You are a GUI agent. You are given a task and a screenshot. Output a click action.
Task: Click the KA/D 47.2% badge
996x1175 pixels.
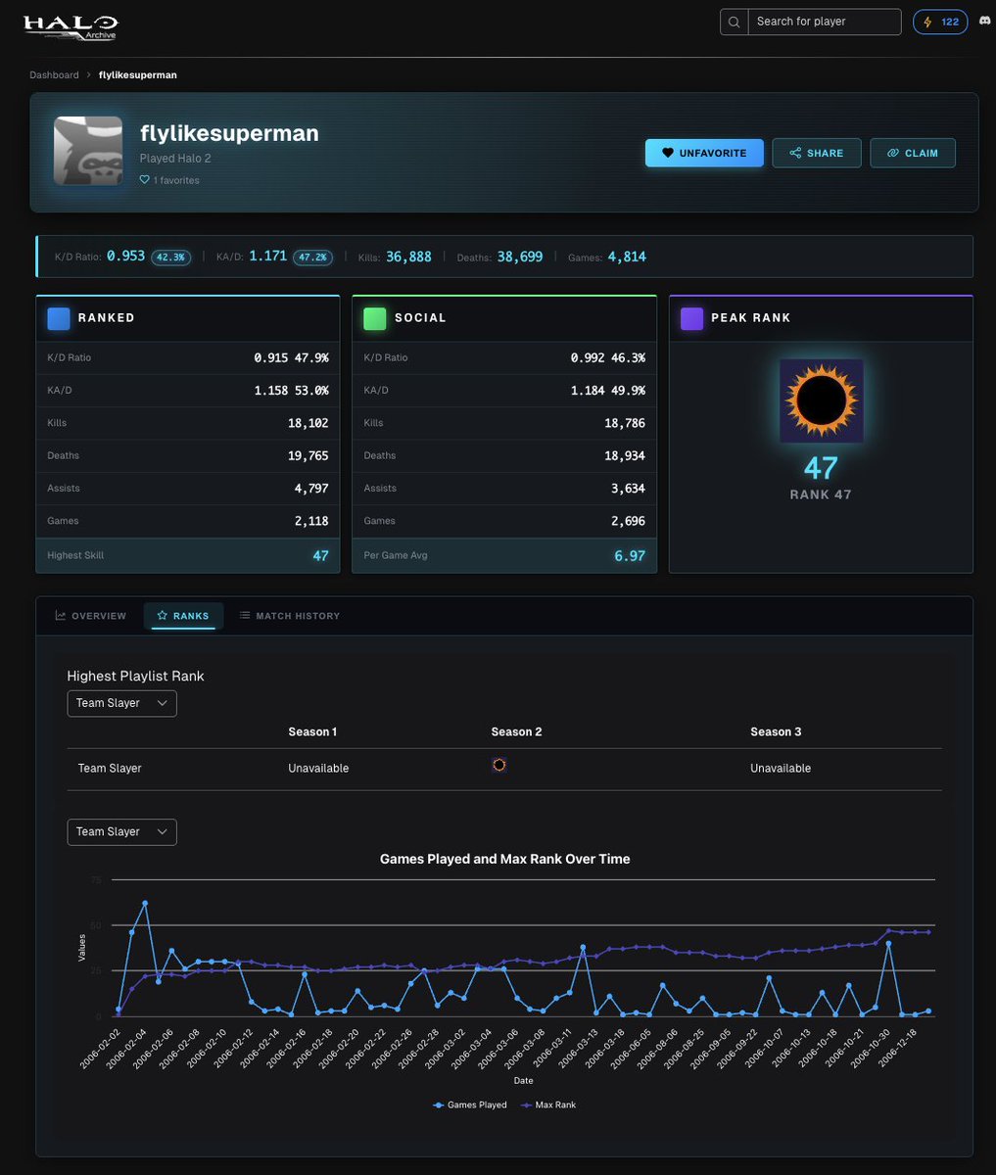pos(312,258)
